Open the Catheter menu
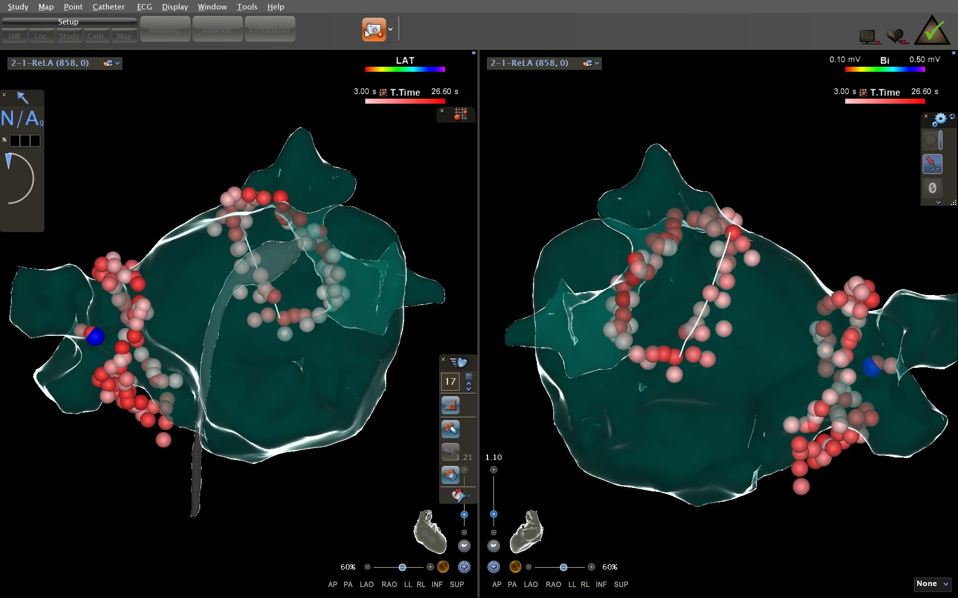This screenshot has width=958, height=598. (x=108, y=7)
